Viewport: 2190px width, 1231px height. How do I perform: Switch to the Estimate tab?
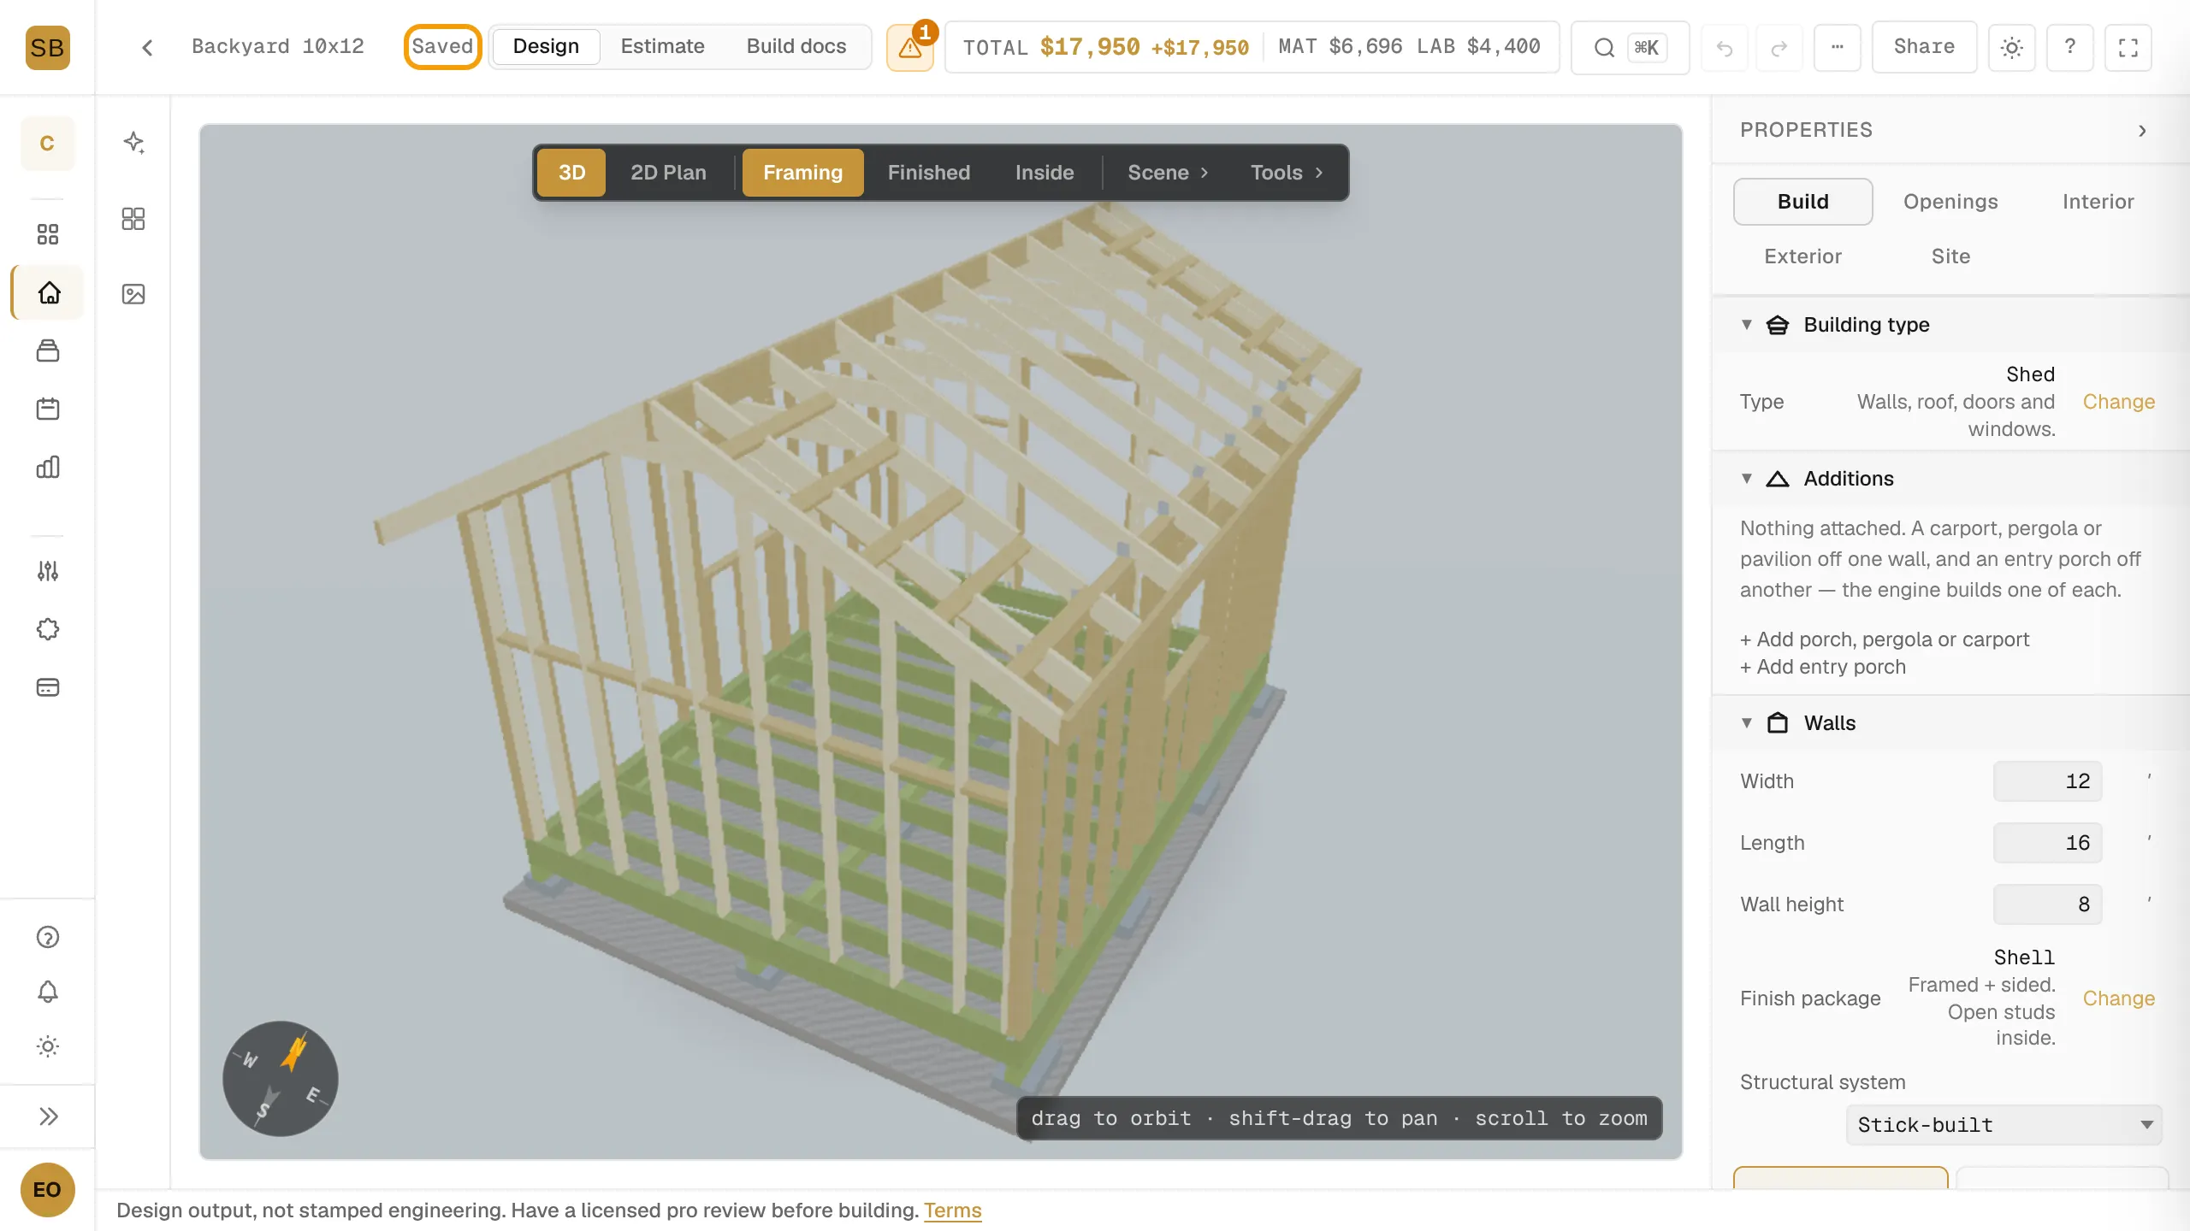(x=662, y=46)
